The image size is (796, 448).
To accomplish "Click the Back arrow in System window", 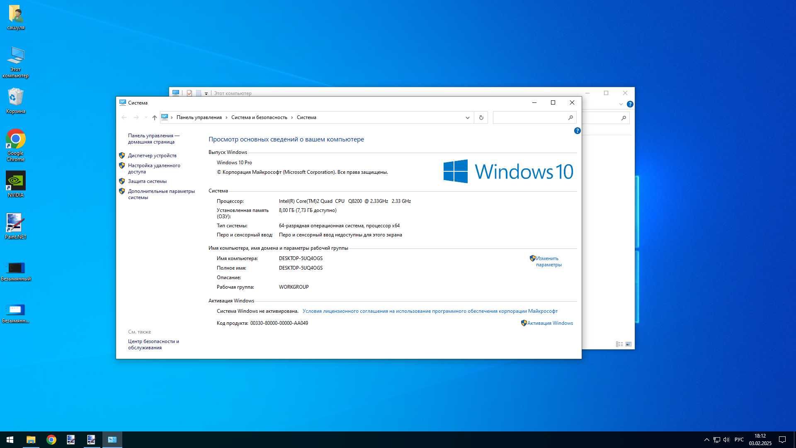I will 124,117.
